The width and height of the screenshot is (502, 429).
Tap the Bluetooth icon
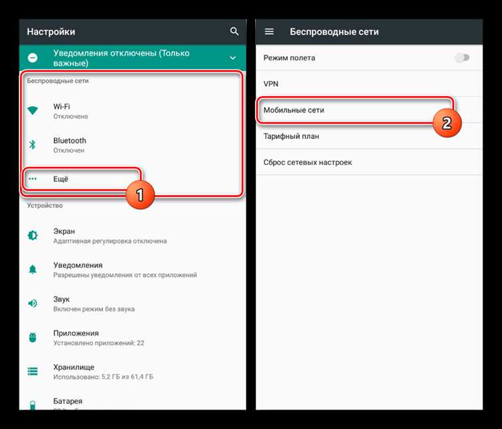pyautogui.click(x=33, y=145)
